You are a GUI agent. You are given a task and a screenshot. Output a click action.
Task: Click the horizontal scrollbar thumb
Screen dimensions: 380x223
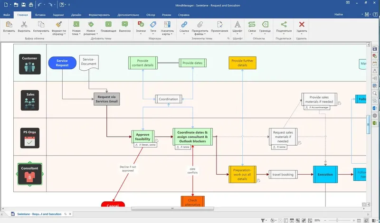[x=172, y=209]
